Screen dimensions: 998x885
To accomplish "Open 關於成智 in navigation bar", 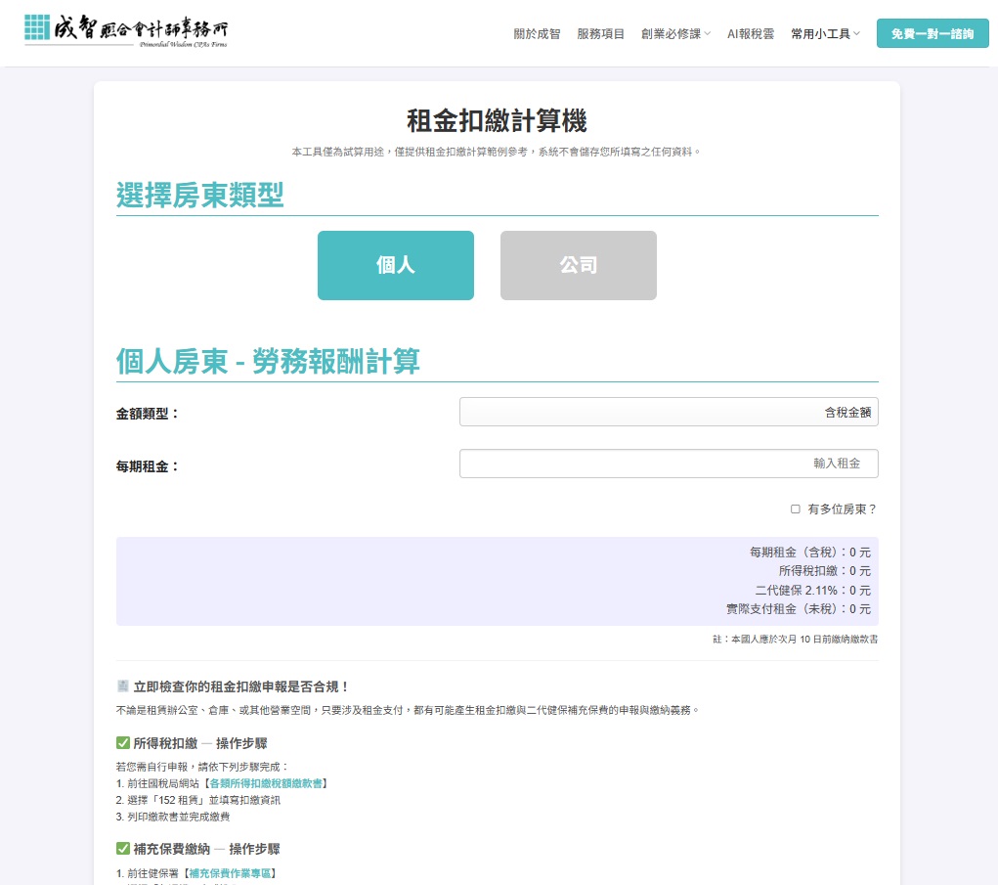I will (x=537, y=34).
